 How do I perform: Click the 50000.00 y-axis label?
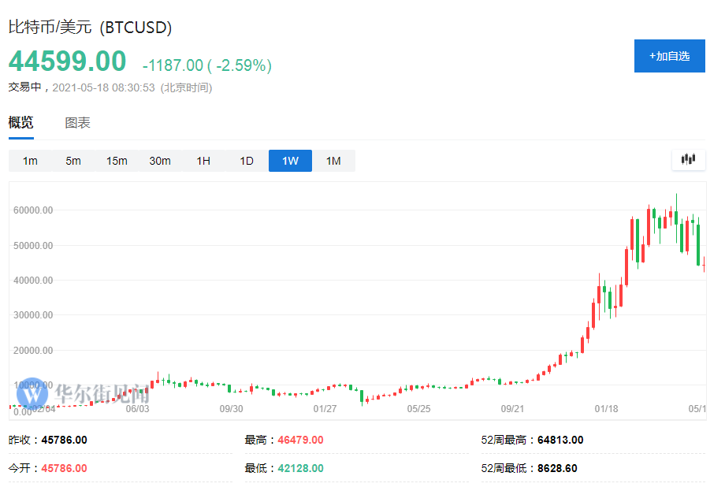[x=33, y=245]
